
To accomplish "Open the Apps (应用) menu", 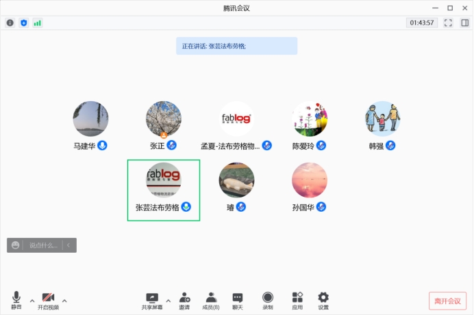I will 297,300.
